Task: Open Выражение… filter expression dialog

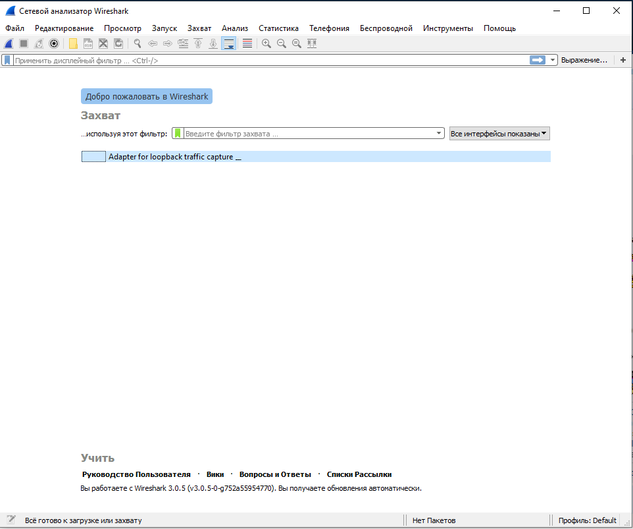Action: point(584,60)
